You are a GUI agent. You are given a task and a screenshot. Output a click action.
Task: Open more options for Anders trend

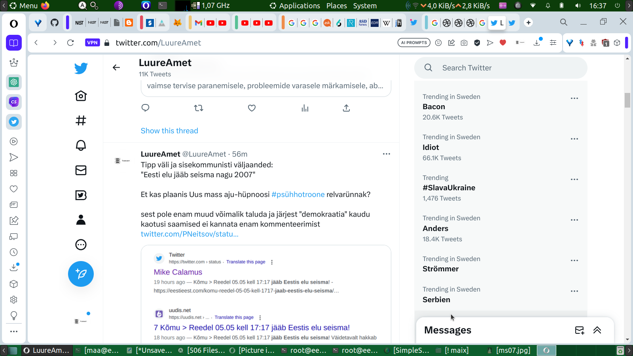pyautogui.click(x=574, y=220)
